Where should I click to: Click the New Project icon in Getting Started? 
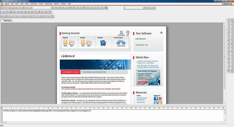[65, 42]
